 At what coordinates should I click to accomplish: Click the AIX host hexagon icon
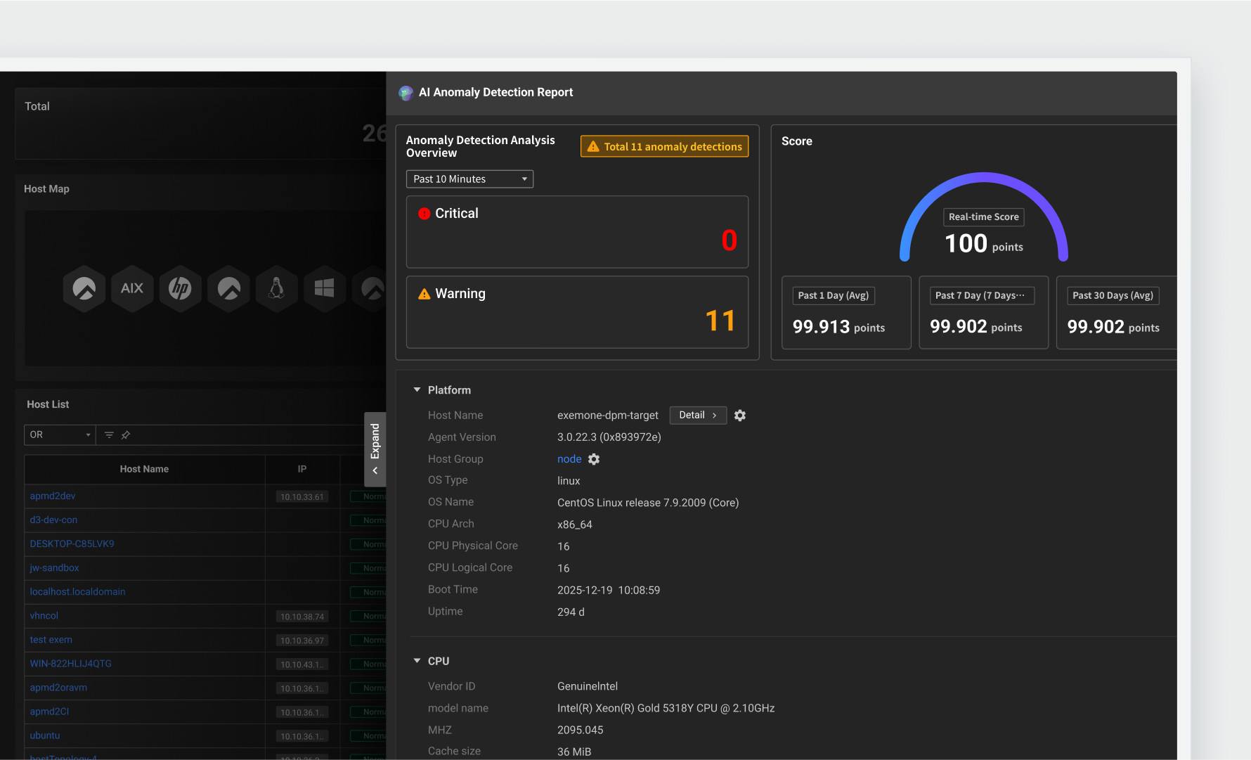point(132,288)
